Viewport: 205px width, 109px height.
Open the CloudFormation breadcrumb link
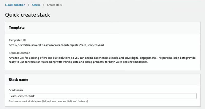(x=15, y=5)
